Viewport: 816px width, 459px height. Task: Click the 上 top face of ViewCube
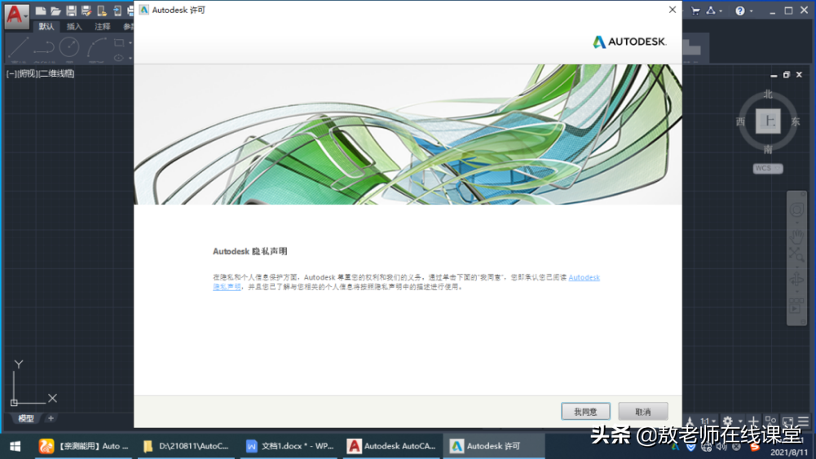pos(767,121)
